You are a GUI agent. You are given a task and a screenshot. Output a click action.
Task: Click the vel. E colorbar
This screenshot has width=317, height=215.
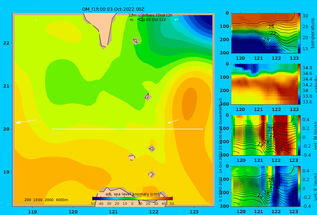point(299,186)
